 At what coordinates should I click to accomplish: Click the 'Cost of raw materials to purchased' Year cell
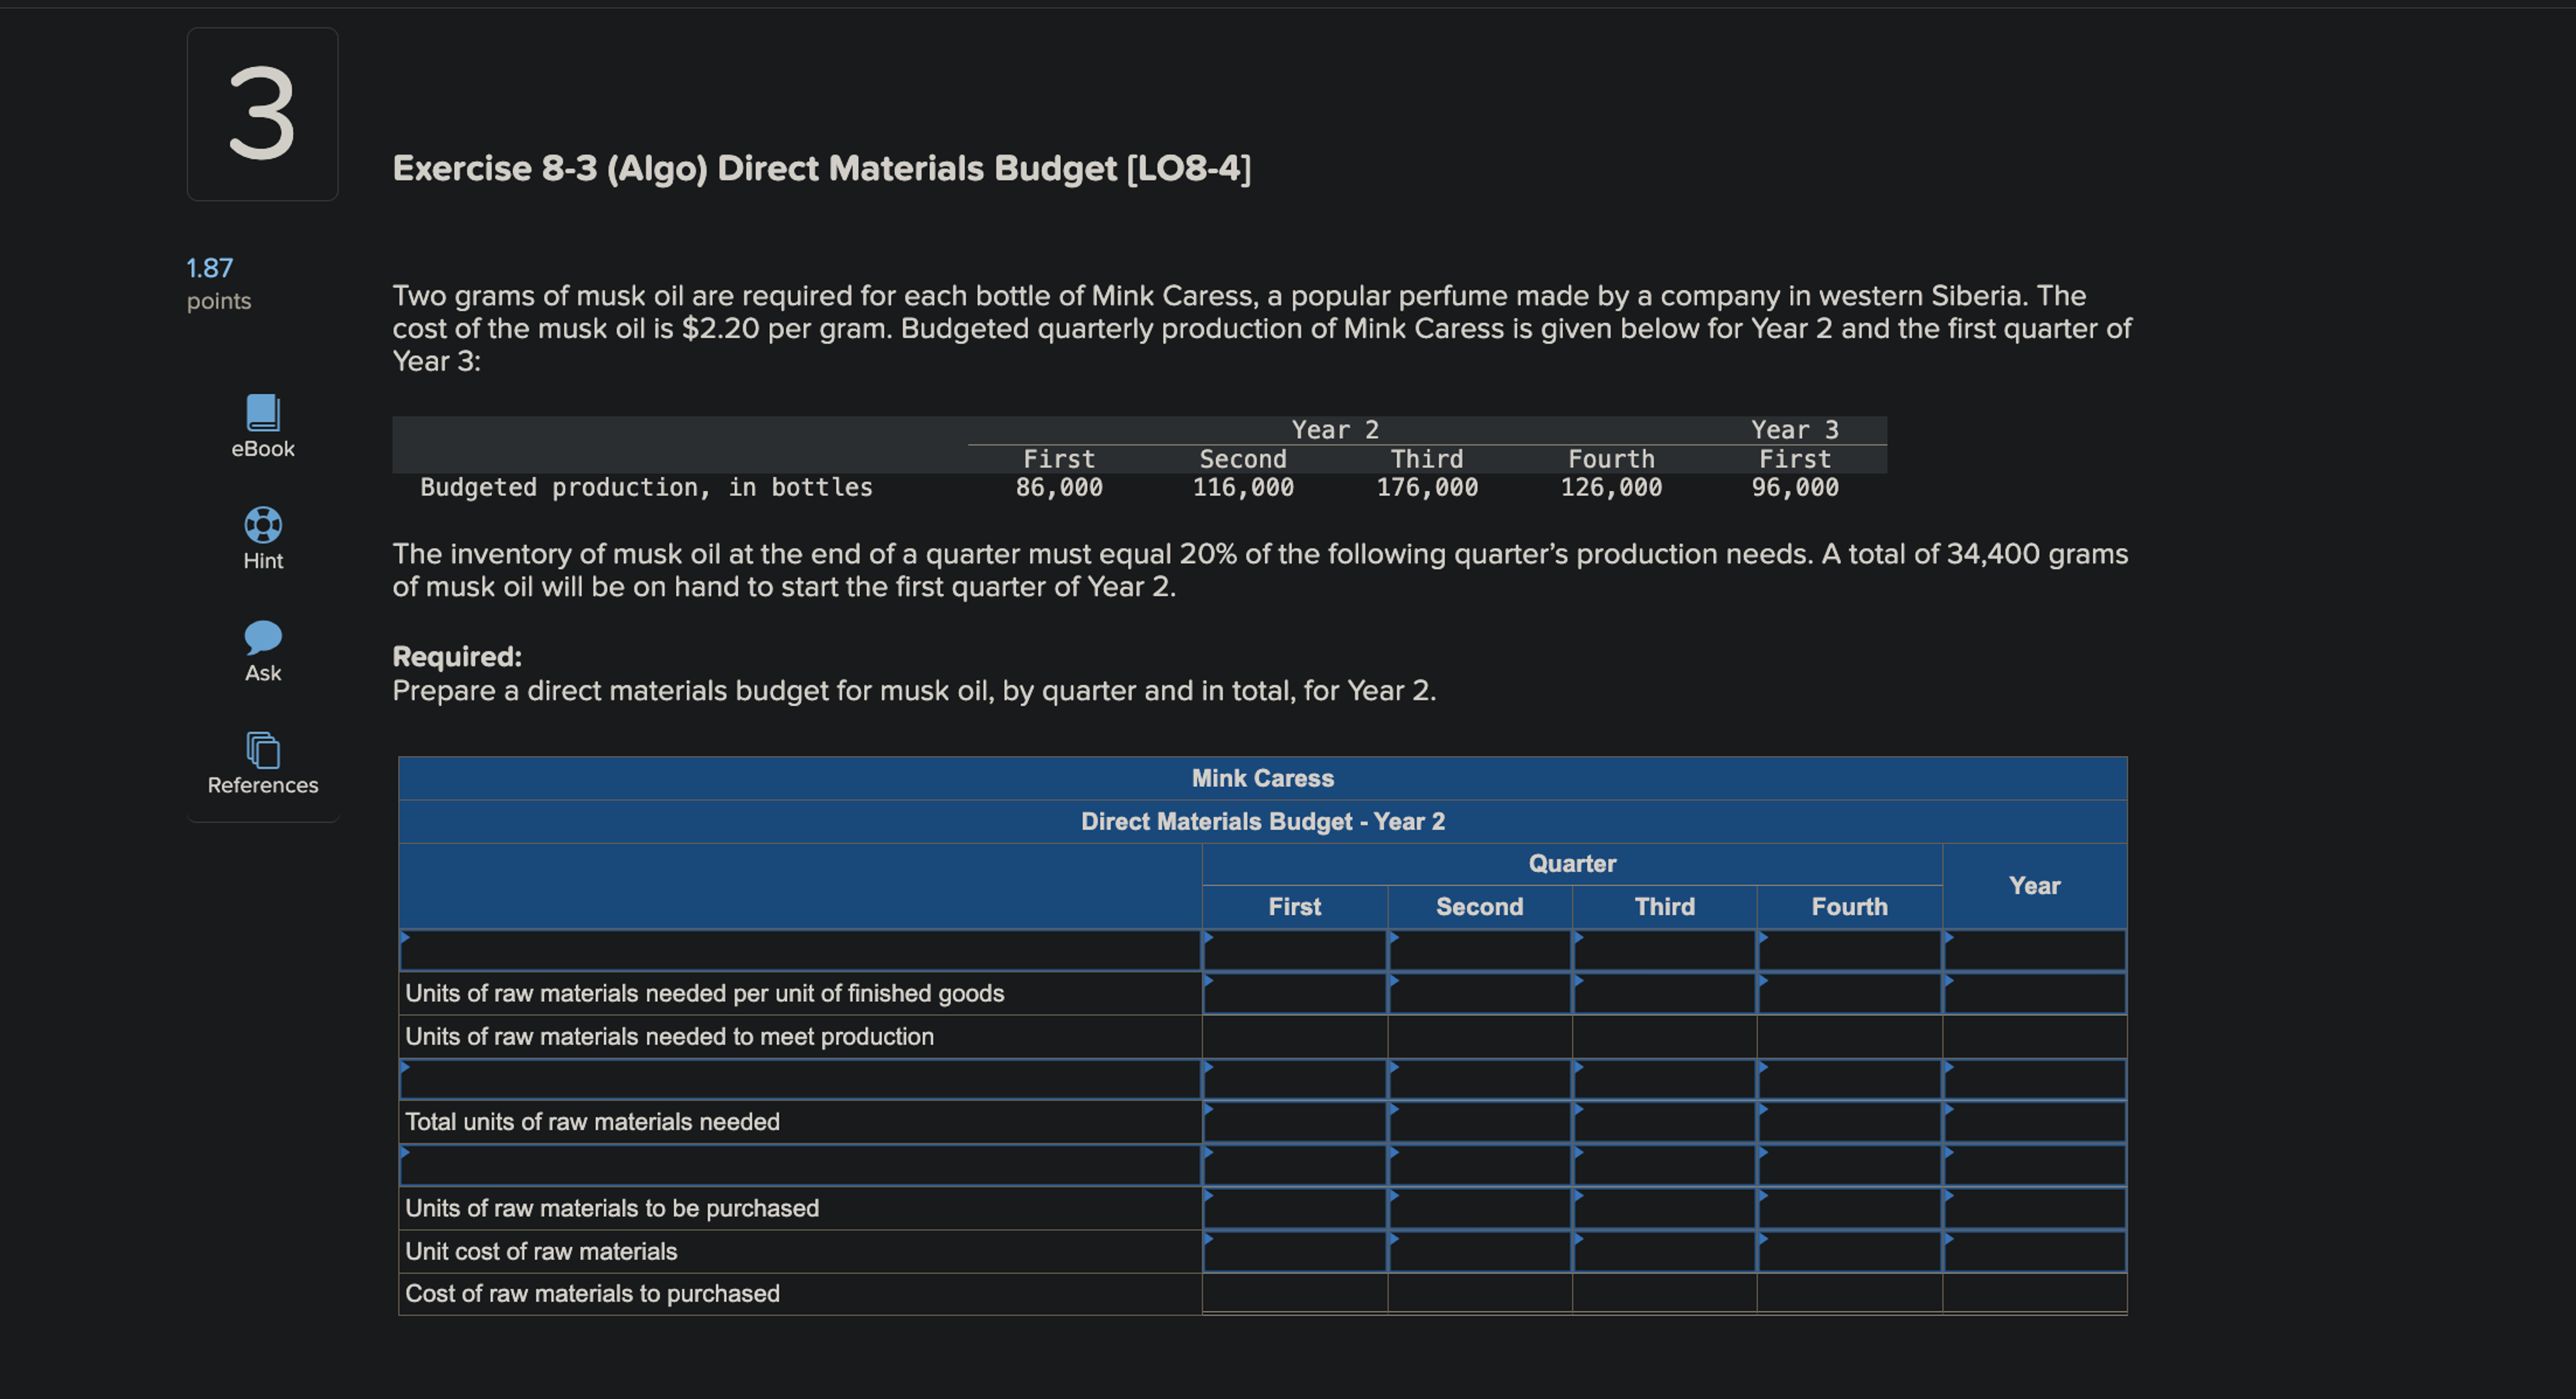(x=2035, y=1293)
